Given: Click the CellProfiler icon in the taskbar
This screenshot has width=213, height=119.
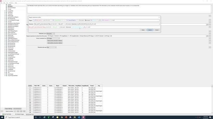Looking at the screenshot, I should tap(84, 117).
